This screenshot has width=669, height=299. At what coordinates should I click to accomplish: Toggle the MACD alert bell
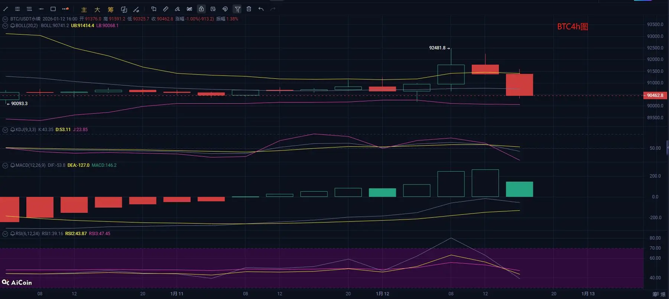13,165
